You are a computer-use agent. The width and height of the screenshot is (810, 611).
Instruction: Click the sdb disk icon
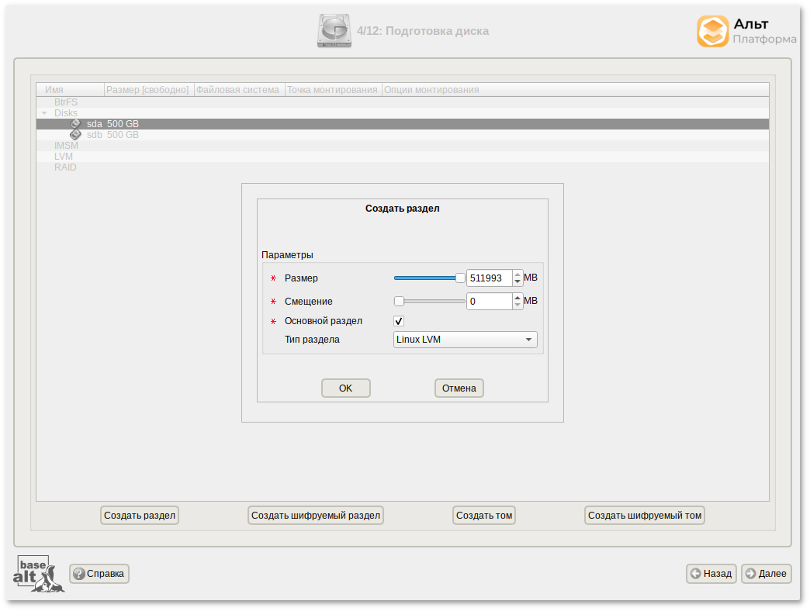tap(76, 133)
